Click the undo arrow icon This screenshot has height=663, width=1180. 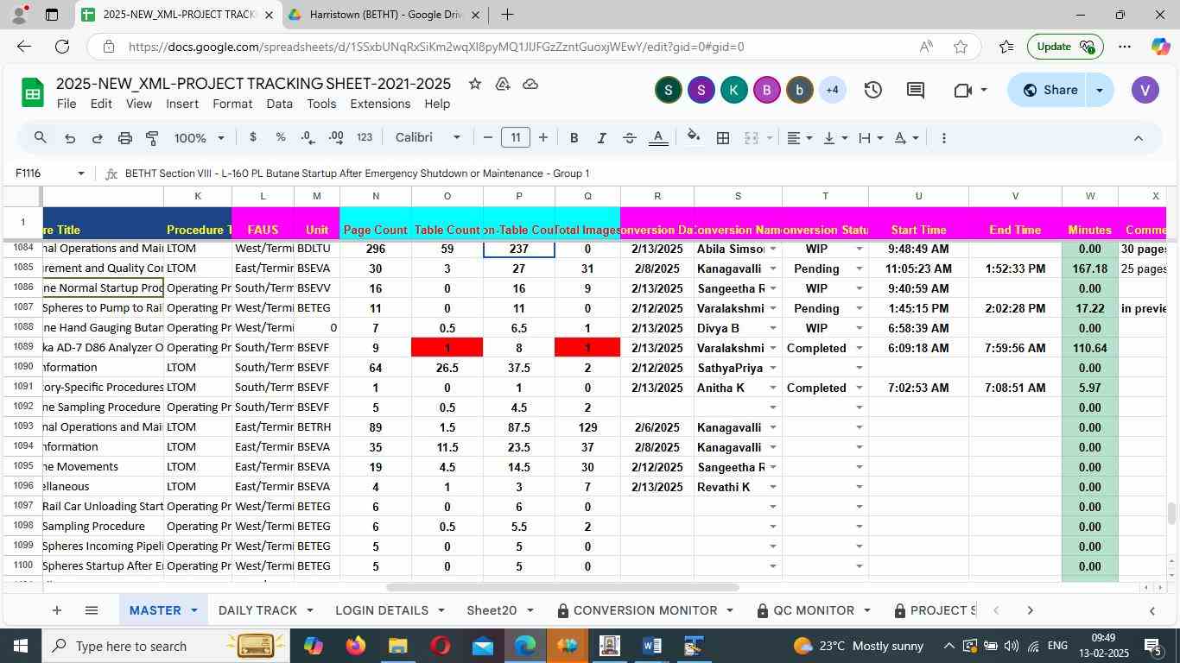(69, 138)
